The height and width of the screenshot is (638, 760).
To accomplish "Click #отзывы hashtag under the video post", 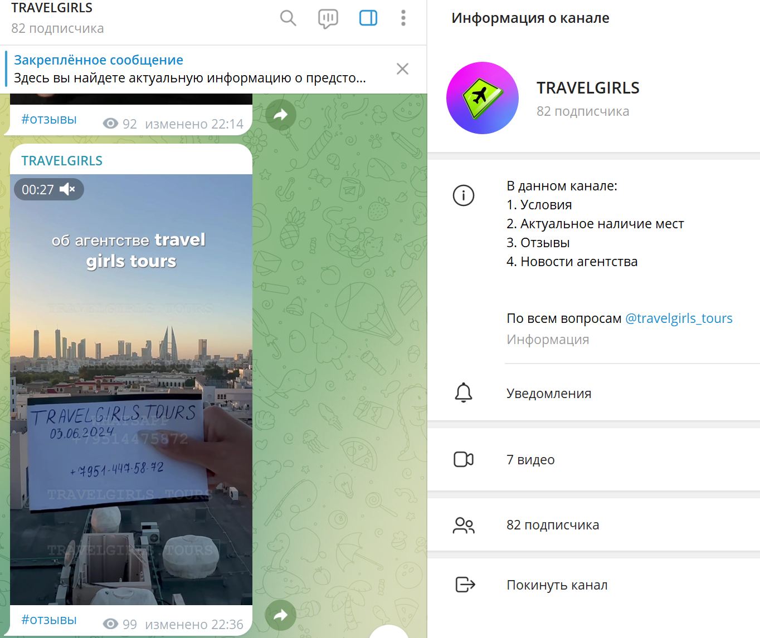I will (x=49, y=620).
